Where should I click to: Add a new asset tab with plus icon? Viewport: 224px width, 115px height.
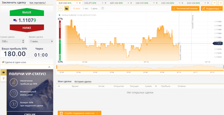(x=221, y=3)
